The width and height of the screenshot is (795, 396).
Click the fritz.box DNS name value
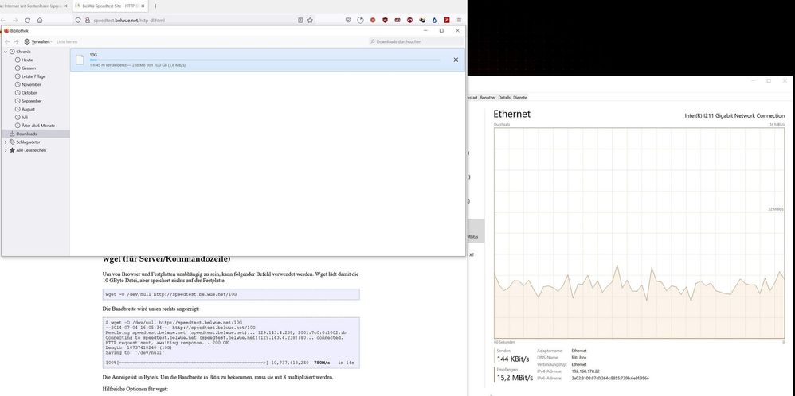(578, 357)
